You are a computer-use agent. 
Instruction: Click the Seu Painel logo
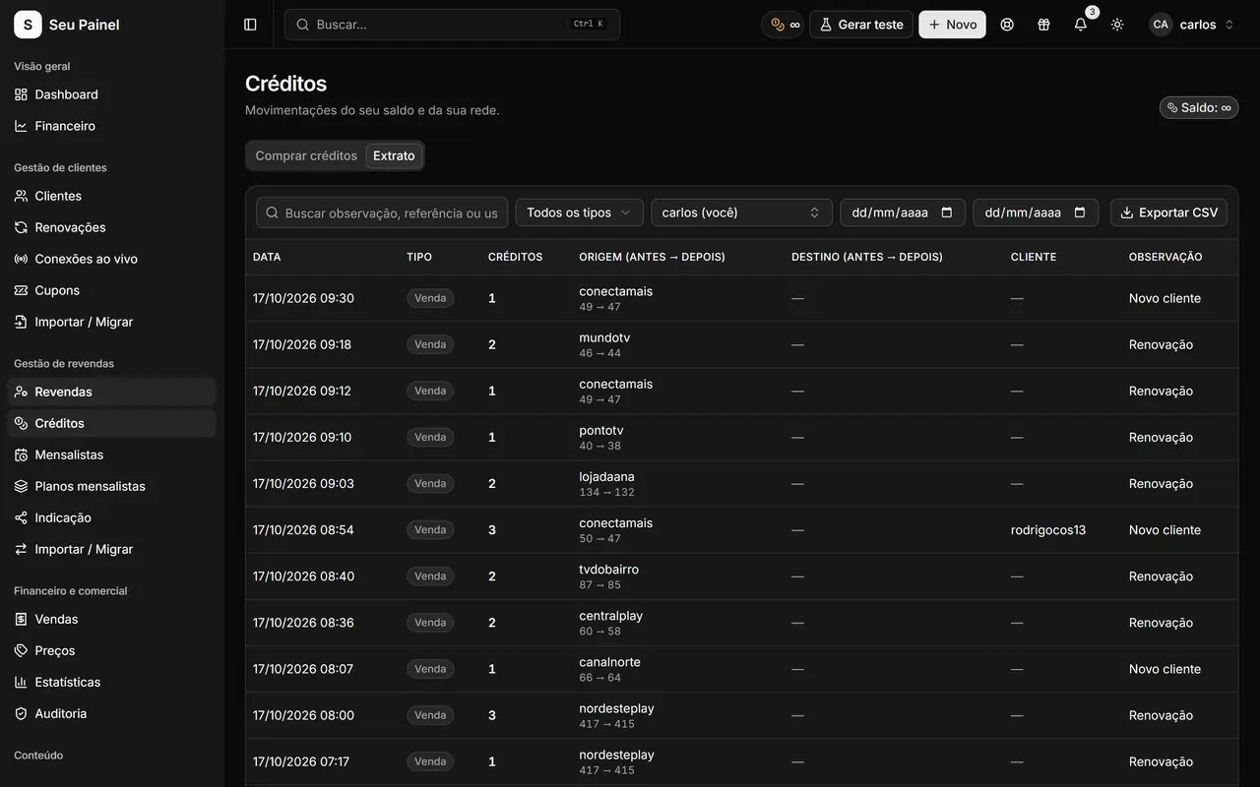pos(67,25)
